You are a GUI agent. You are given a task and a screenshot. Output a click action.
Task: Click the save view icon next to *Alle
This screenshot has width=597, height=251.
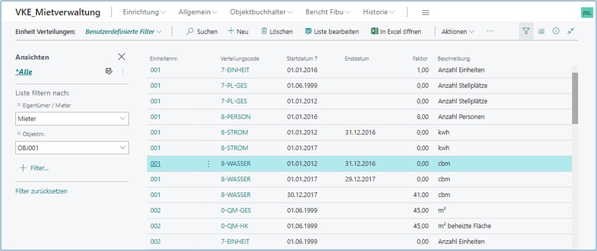(109, 71)
